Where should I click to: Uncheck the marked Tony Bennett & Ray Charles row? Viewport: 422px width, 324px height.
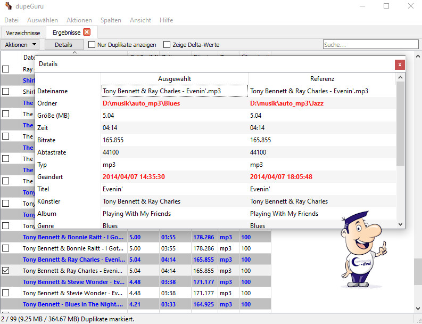[6, 271]
